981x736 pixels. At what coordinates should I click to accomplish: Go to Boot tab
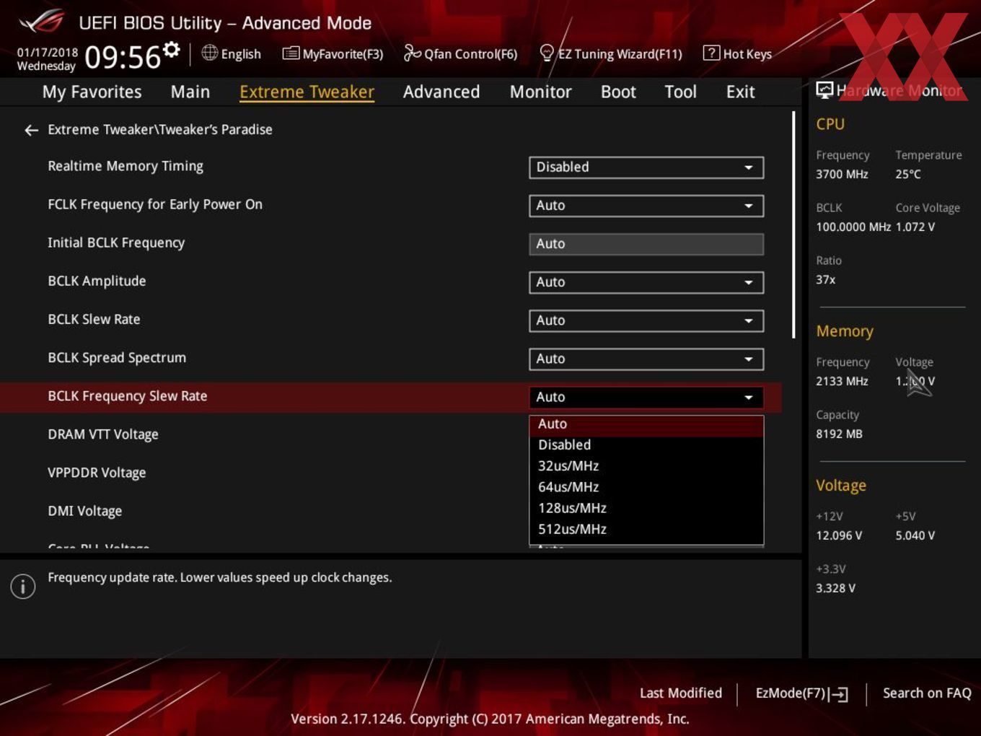pos(618,92)
